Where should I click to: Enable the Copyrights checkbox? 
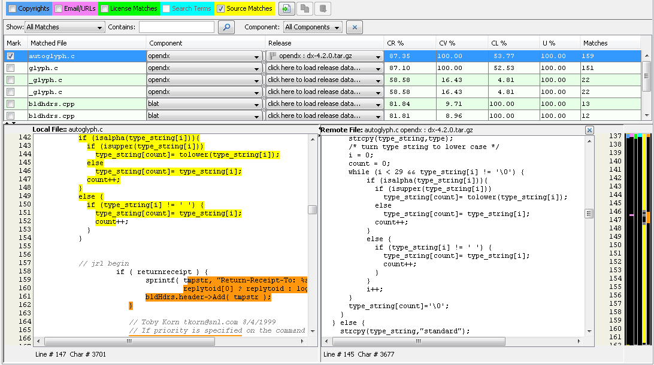click(x=11, y=9)
